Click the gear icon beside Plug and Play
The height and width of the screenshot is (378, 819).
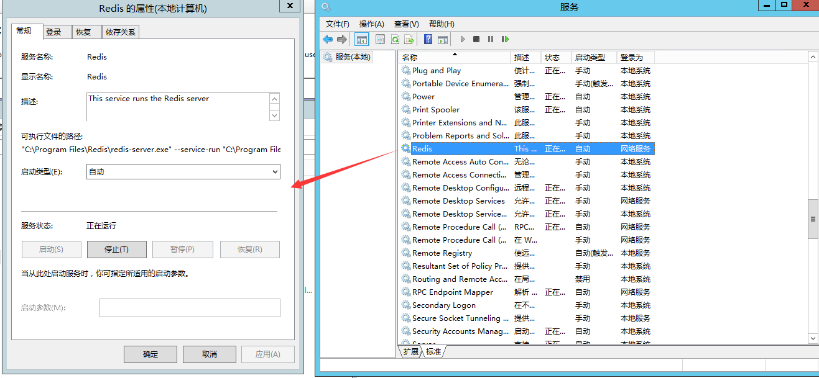(x=406, y=70)
